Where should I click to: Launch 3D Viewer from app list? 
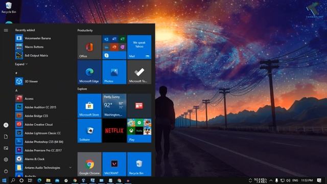pyautogui.click(x=43, y=81)
